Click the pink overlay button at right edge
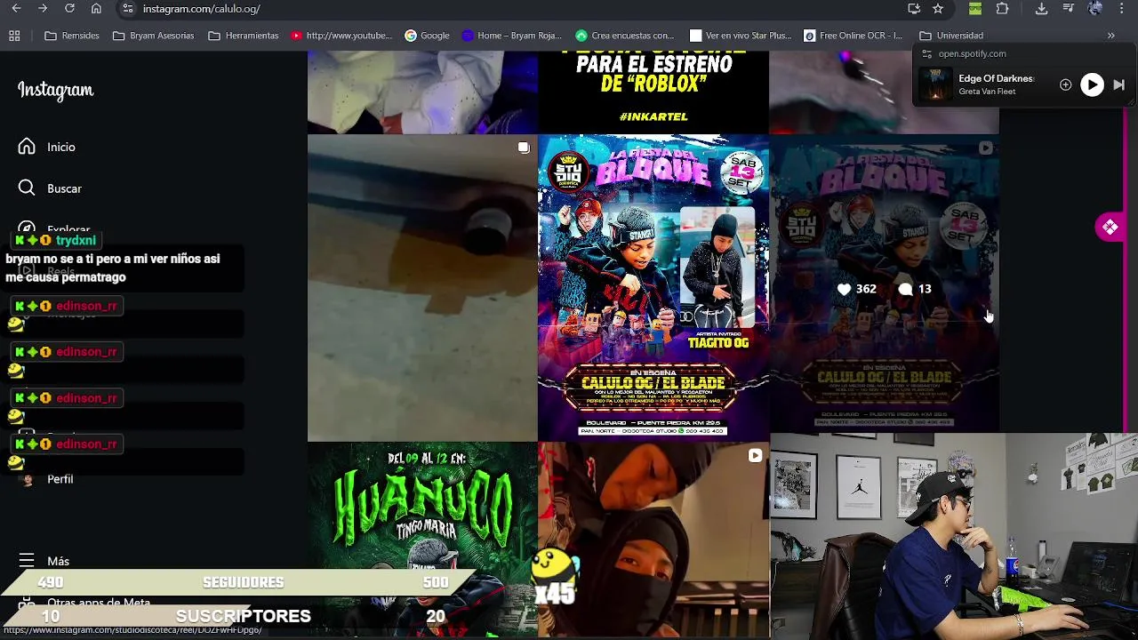1138x640 pixels. [x=1110, y=228]
